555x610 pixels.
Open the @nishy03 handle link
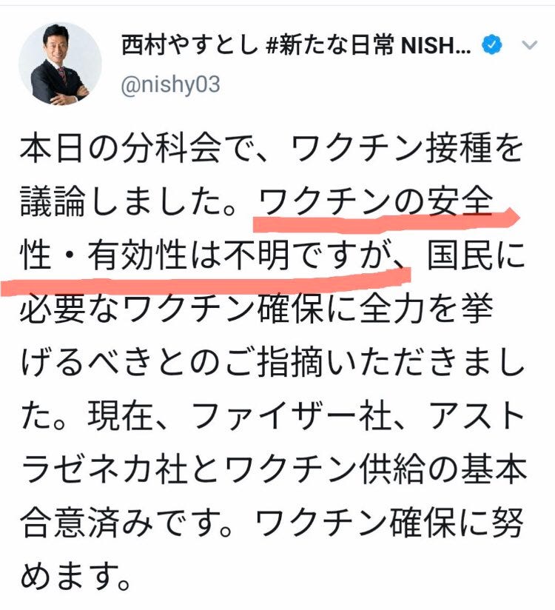click(x=170, y=84)
